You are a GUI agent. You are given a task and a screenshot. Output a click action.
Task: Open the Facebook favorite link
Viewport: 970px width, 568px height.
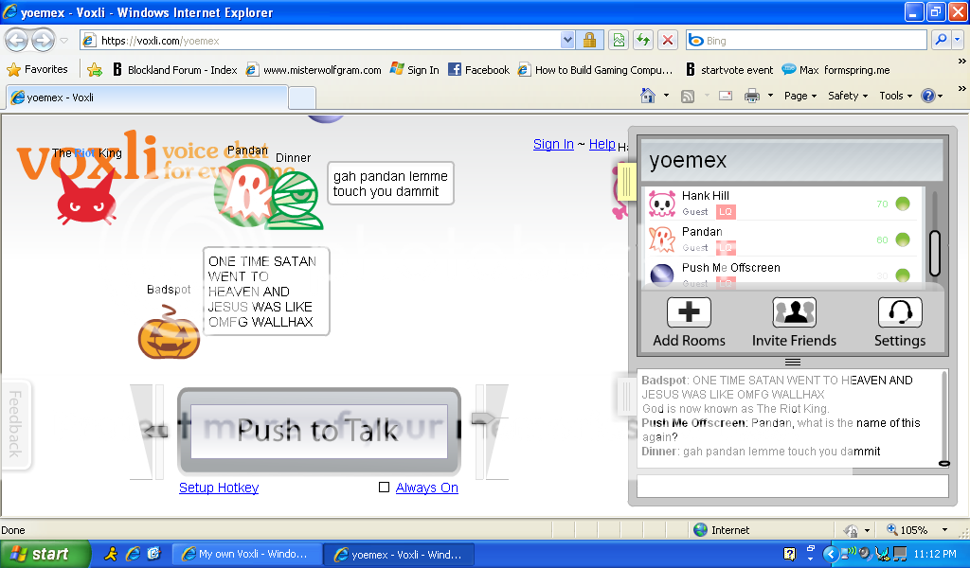478,70
